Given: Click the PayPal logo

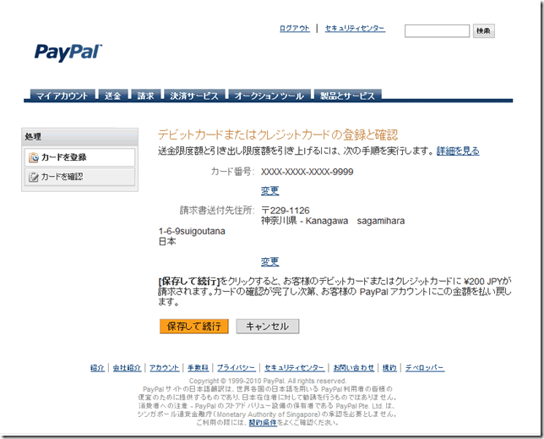Looking at the screenshot, I should pos(68,52).
